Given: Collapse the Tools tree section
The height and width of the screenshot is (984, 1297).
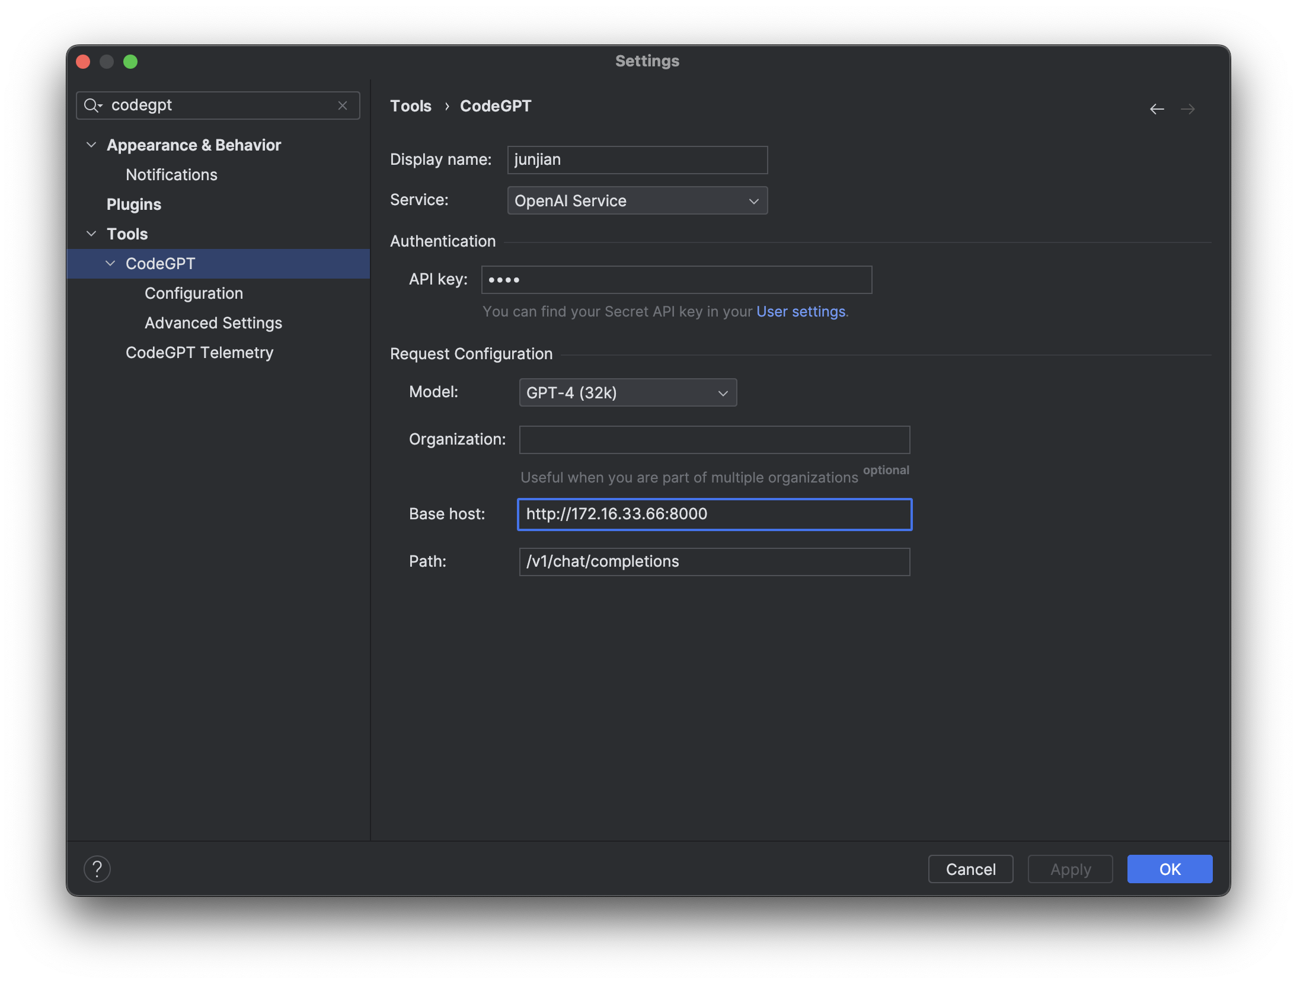Looking at the screenshot, I should [91, 234].
